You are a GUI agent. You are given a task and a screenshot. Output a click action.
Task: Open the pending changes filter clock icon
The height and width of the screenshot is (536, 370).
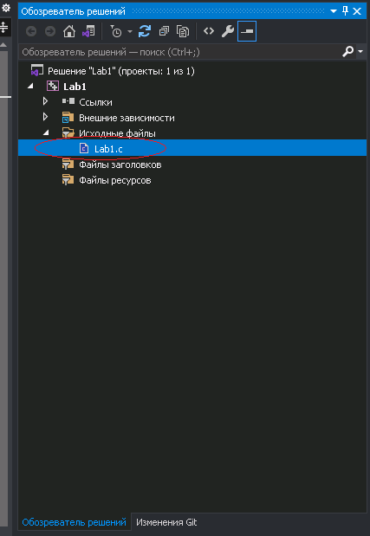click(116, 31)
